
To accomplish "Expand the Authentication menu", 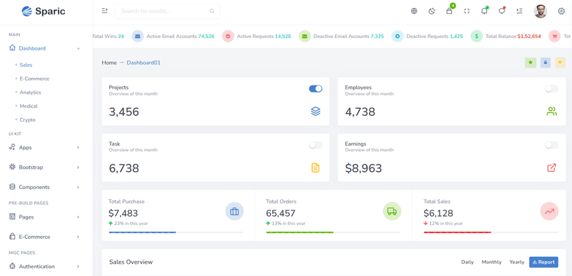I will (x=44, y=266).
